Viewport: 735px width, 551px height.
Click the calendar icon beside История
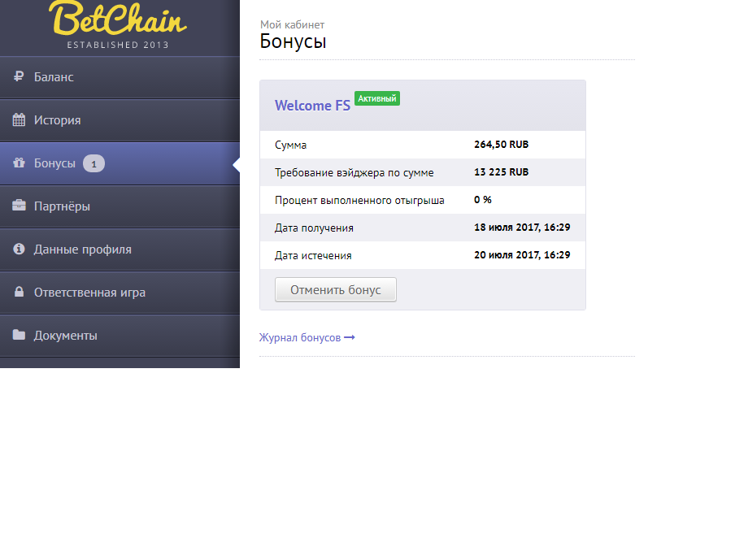[x=19, y=119]
